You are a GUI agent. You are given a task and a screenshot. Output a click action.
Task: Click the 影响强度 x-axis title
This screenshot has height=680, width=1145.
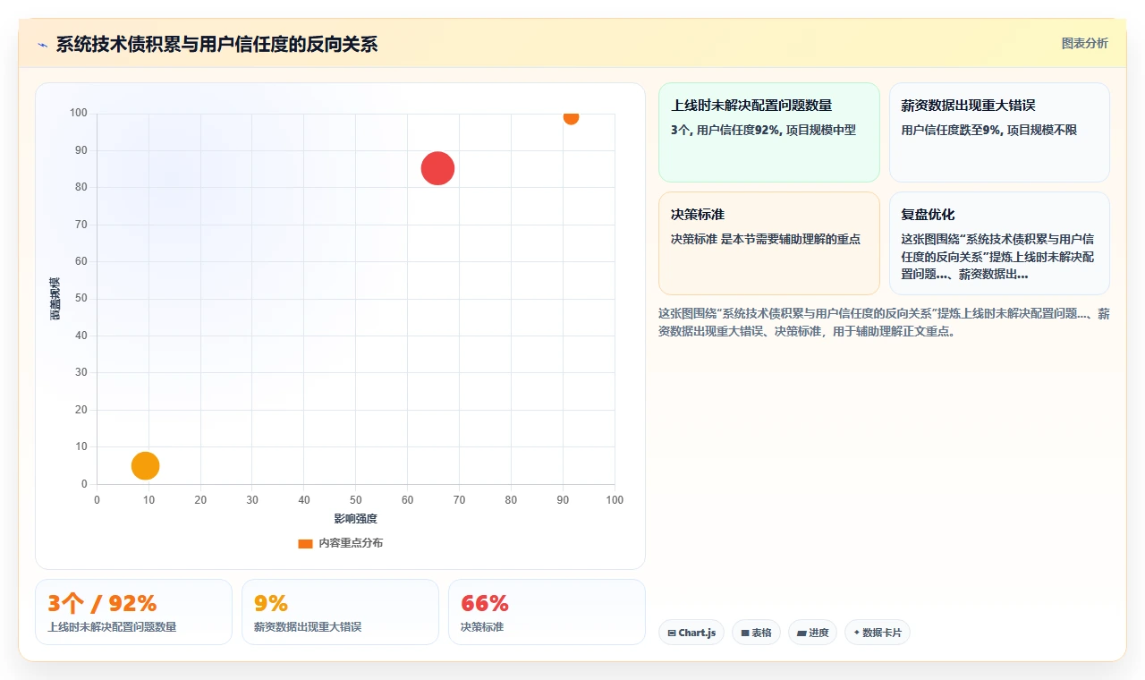tap(356, 519)
